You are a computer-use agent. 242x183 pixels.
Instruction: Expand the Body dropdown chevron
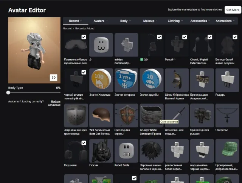click(x=130, y=21)
